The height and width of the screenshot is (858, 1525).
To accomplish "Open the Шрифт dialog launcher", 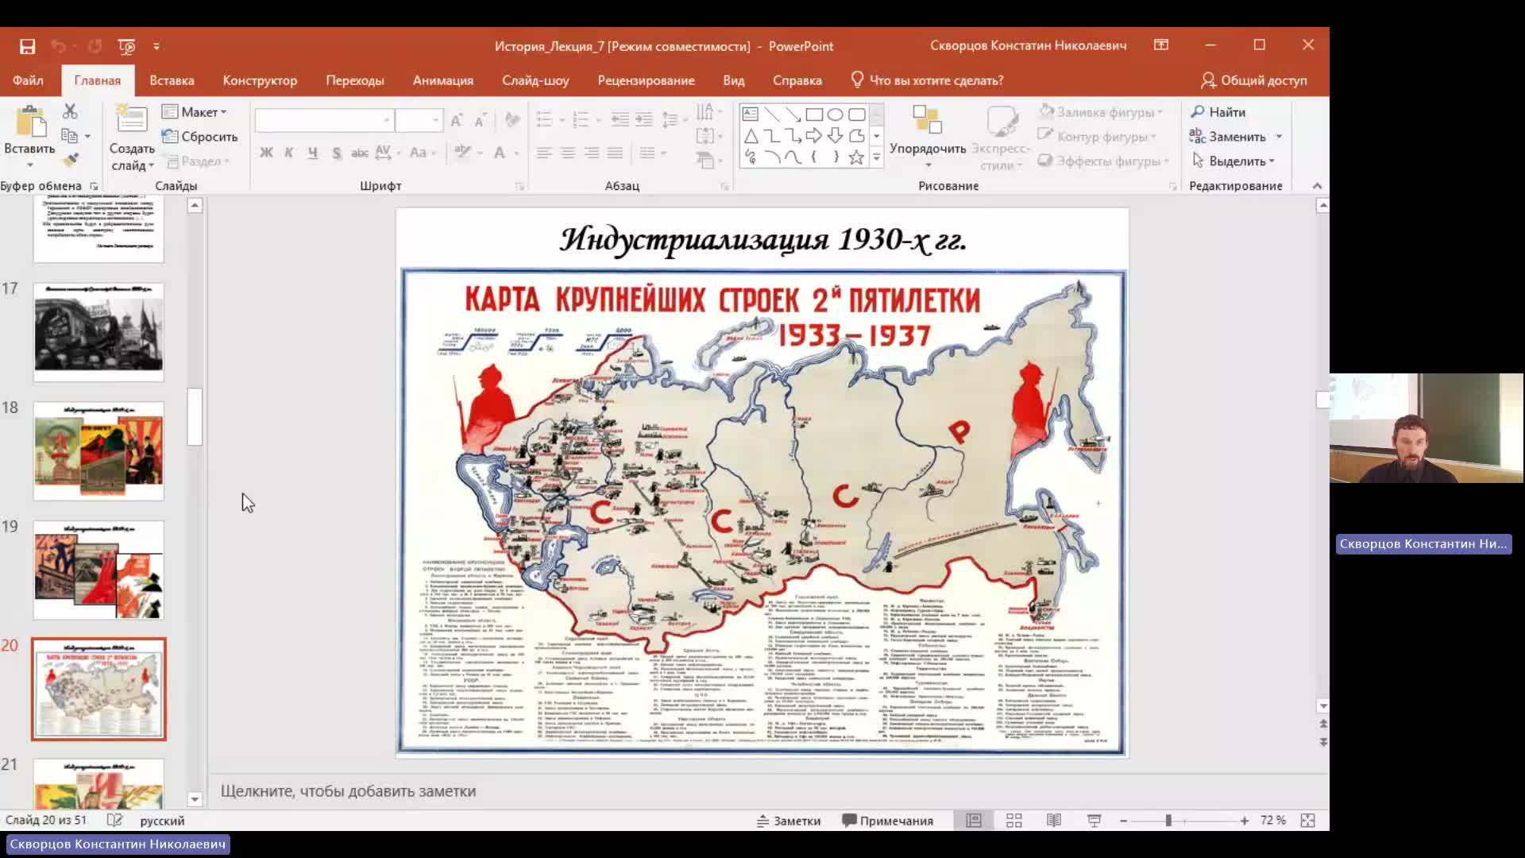I will tap(519, 187).
